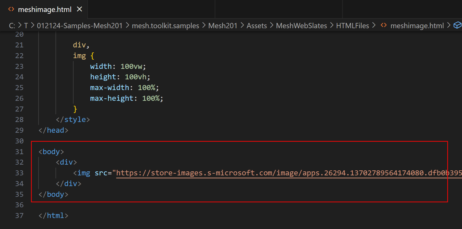
Task: Click the 'div,' selector text
Action: click(x=81, y=45)
